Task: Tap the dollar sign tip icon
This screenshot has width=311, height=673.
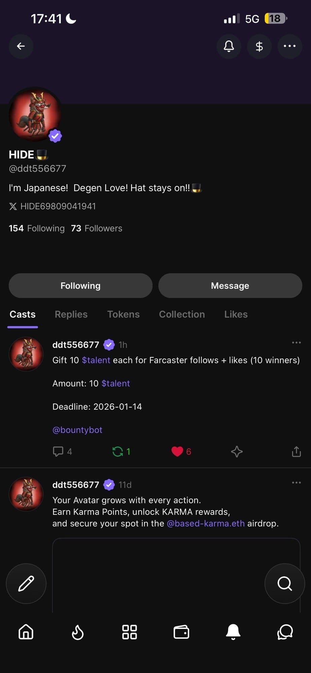Action: coord(259,46)
